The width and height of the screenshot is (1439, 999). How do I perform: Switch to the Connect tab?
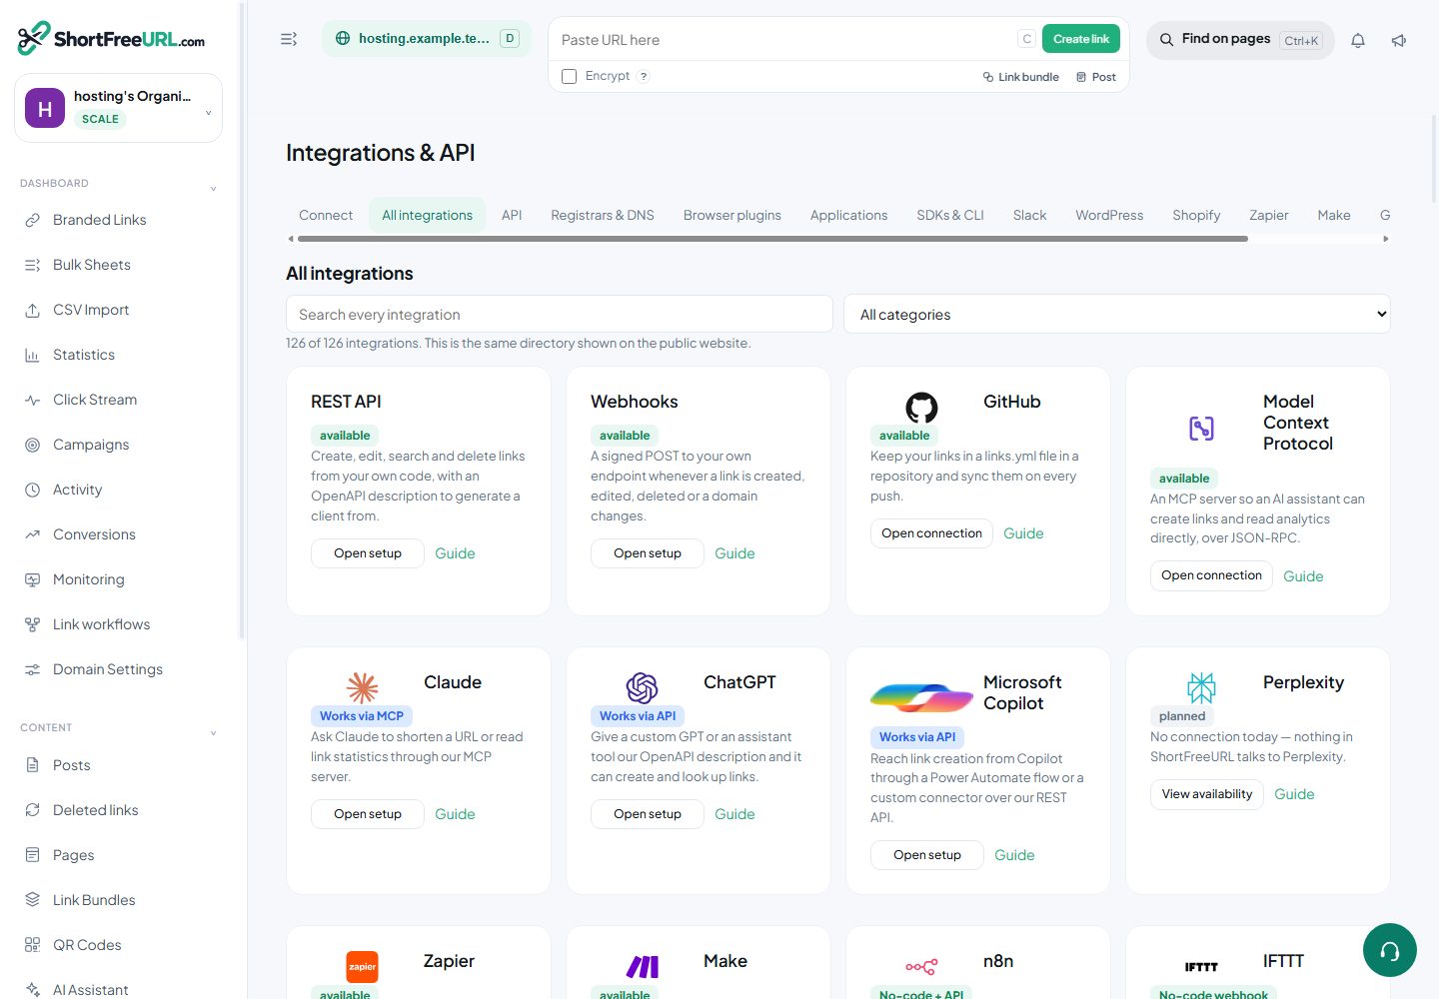click(326, 215)
